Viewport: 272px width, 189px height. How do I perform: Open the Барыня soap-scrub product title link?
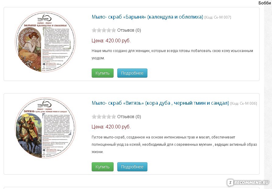[147, 17]
